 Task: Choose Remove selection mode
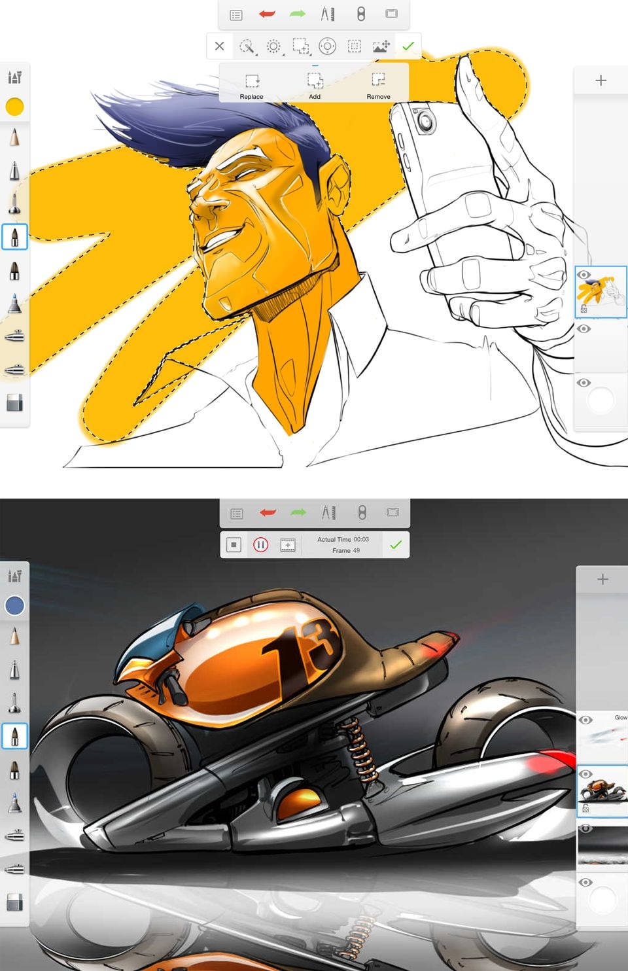click(378, 86)
